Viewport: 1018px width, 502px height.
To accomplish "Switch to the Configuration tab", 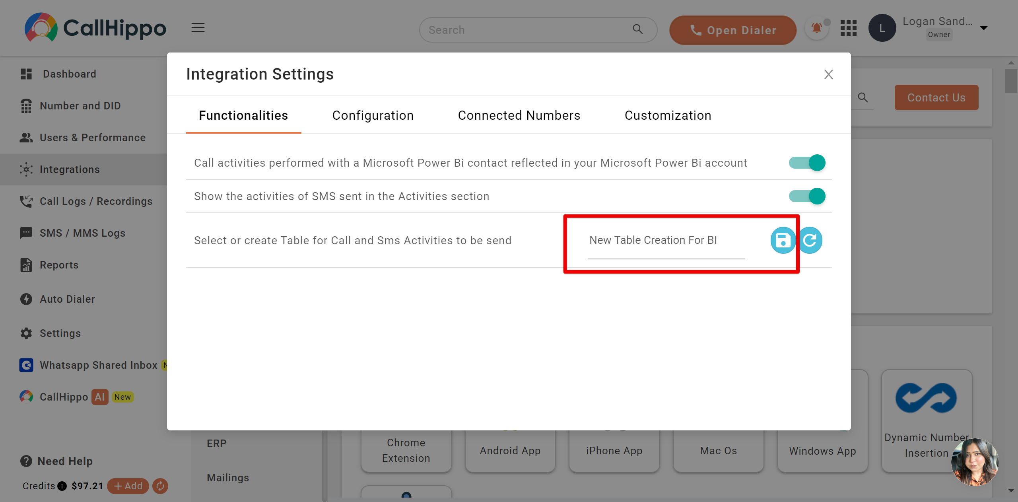I will (373, 115).
